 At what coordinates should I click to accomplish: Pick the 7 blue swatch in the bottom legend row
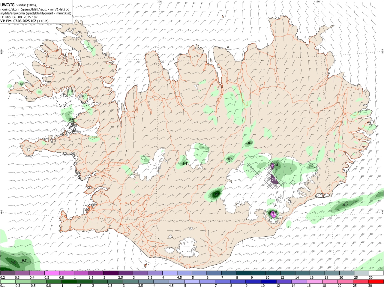(223, 281)
